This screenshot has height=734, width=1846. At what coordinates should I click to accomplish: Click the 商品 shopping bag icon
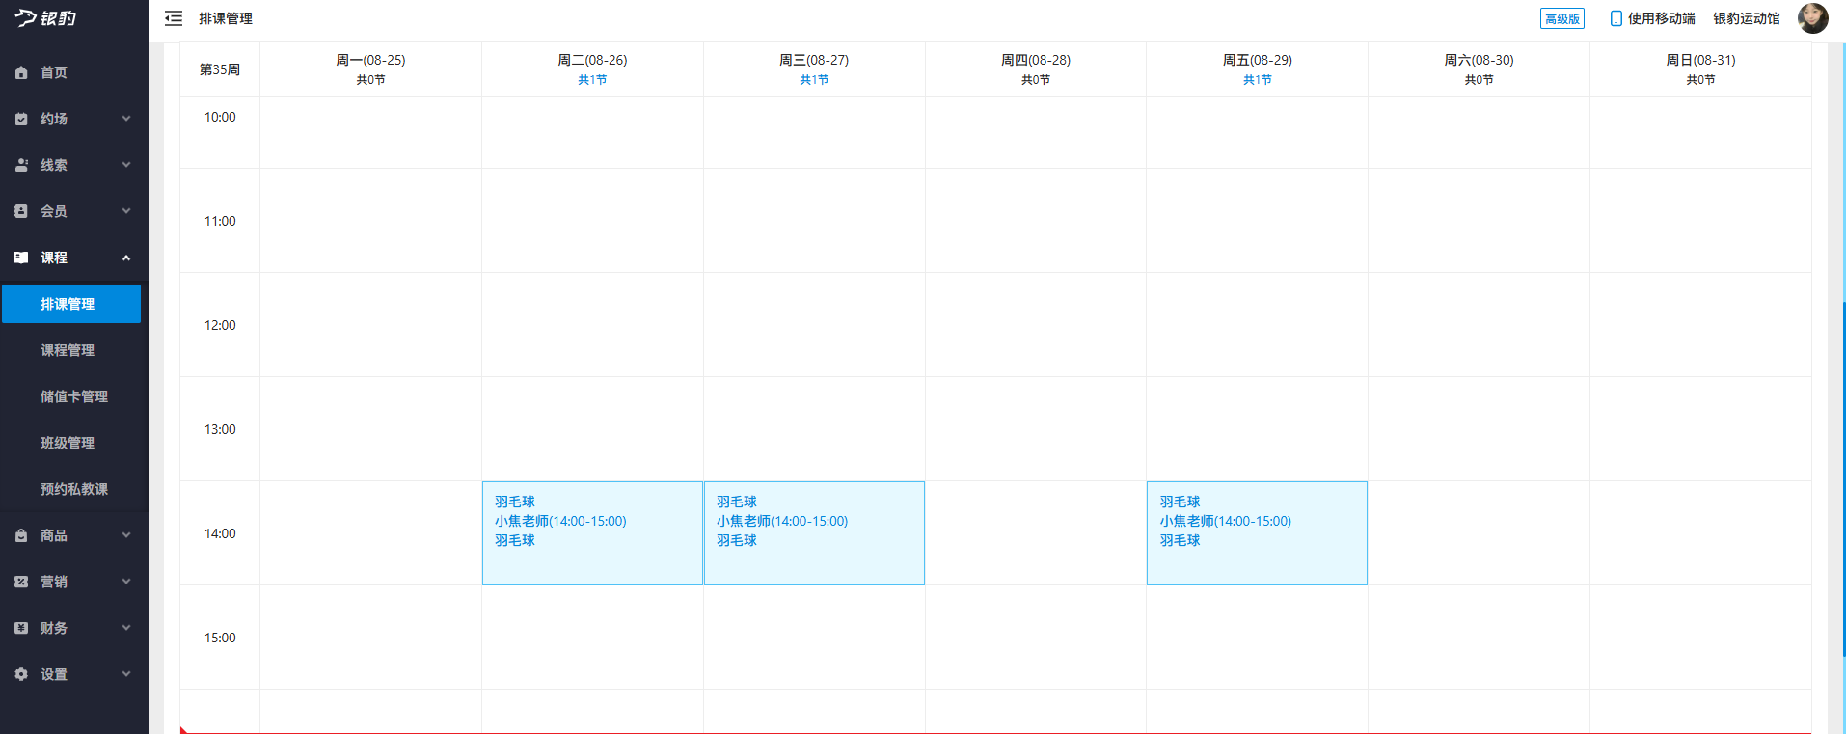click(x=21, y=535)
